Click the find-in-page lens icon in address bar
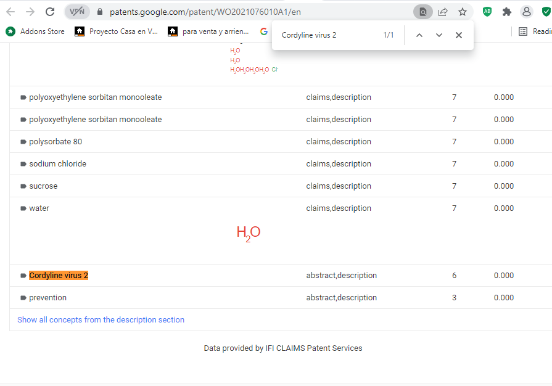The height and width of the screenshot is (386, 552). pyautogui.click(x=422, y=12)
